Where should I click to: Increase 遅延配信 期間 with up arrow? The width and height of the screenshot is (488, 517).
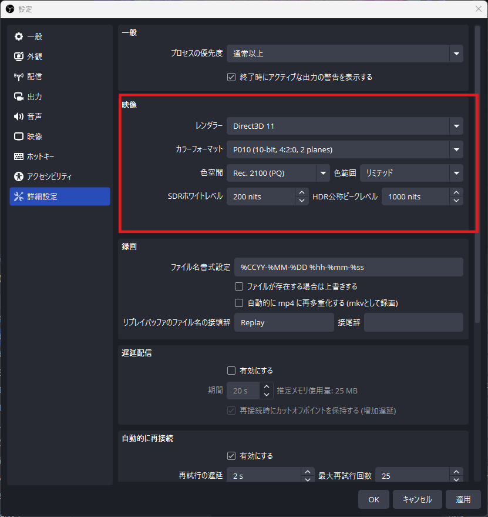click(x=267, y=386)
